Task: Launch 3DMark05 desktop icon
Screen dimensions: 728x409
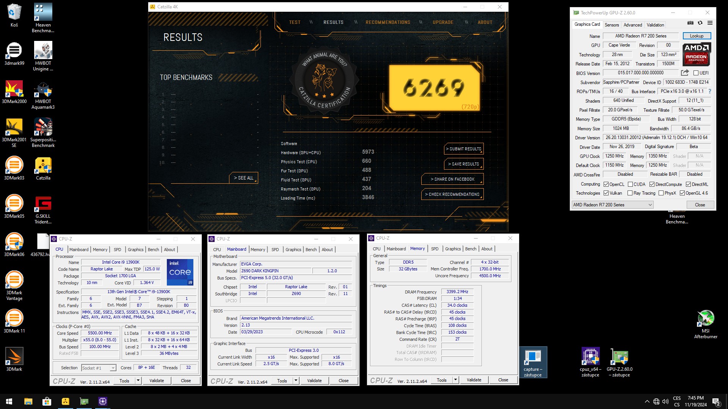Action: 14,206
